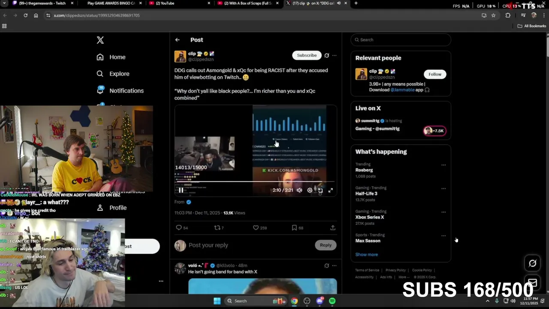The height and width of the screenshot is (309, 549).
Task: Open Cookie Policy footer link
Action: pyautogui.click(x=422, y=270)
